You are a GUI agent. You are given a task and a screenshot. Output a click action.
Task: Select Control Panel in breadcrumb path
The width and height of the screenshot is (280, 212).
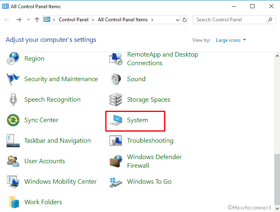pos(73,20)
